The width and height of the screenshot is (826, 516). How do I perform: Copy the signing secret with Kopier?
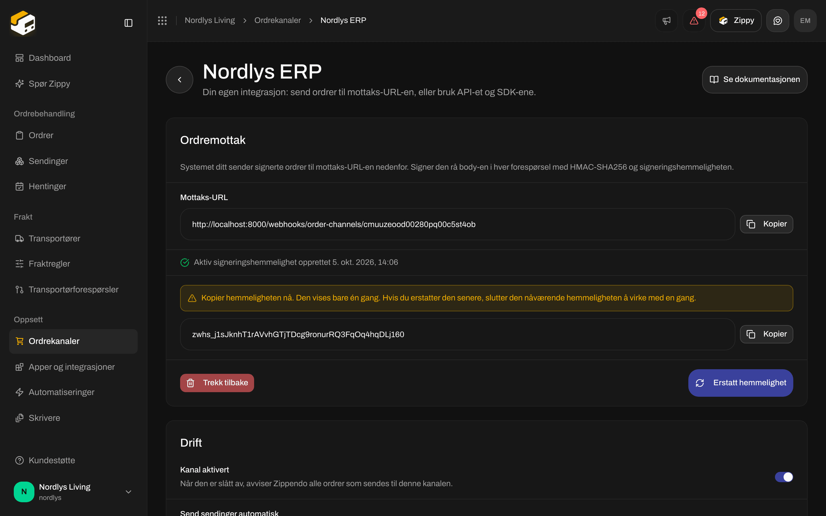coord(766,334)
